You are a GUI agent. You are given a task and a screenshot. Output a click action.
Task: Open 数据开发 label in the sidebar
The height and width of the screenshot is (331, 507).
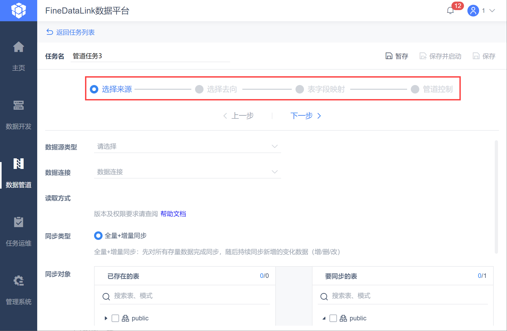(19, 126)
